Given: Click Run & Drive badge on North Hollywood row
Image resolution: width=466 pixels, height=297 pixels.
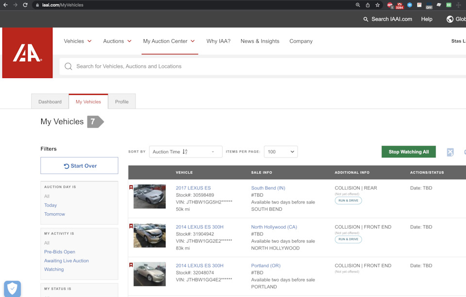Looking at the screenshot, I should (x=349, y=239).
